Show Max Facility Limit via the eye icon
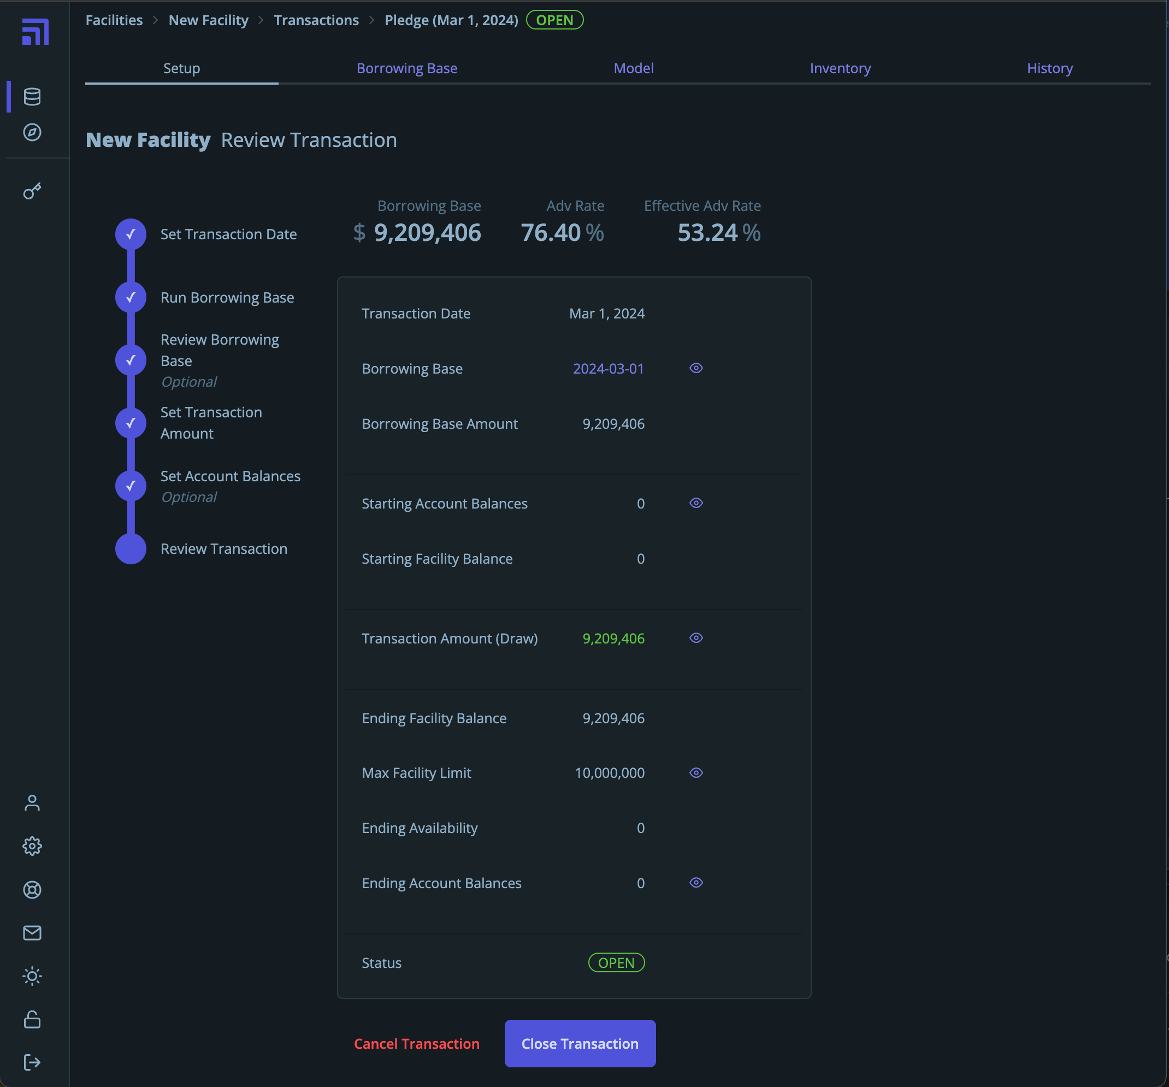Image resolution: width=1169 pixels, height=1087 pixels. click(696, 772)
